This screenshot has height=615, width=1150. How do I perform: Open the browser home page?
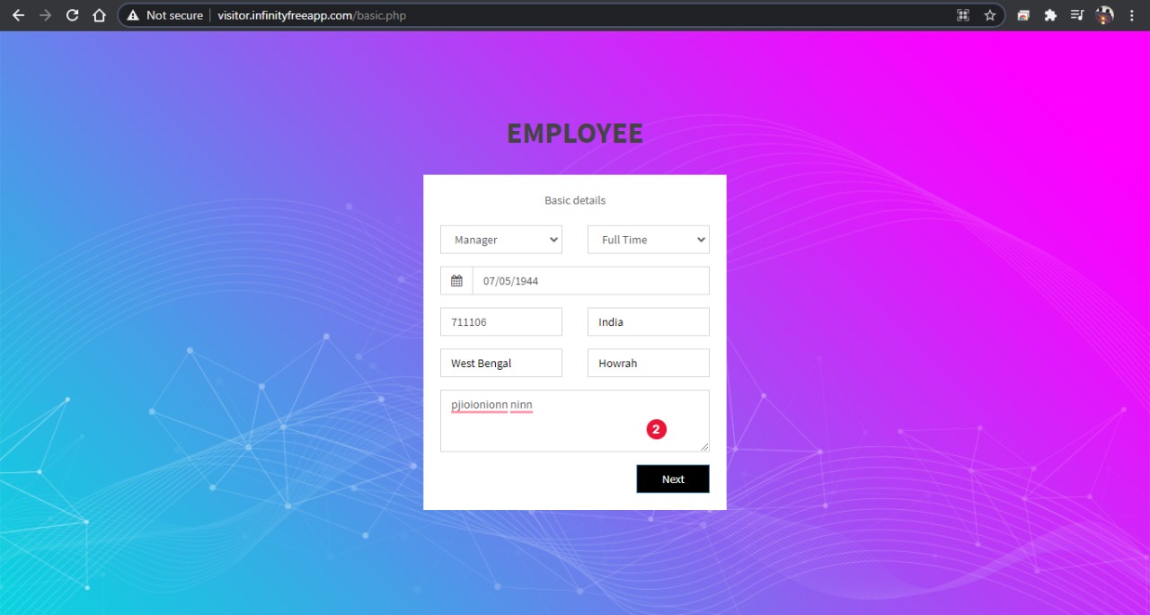point(100,15)
